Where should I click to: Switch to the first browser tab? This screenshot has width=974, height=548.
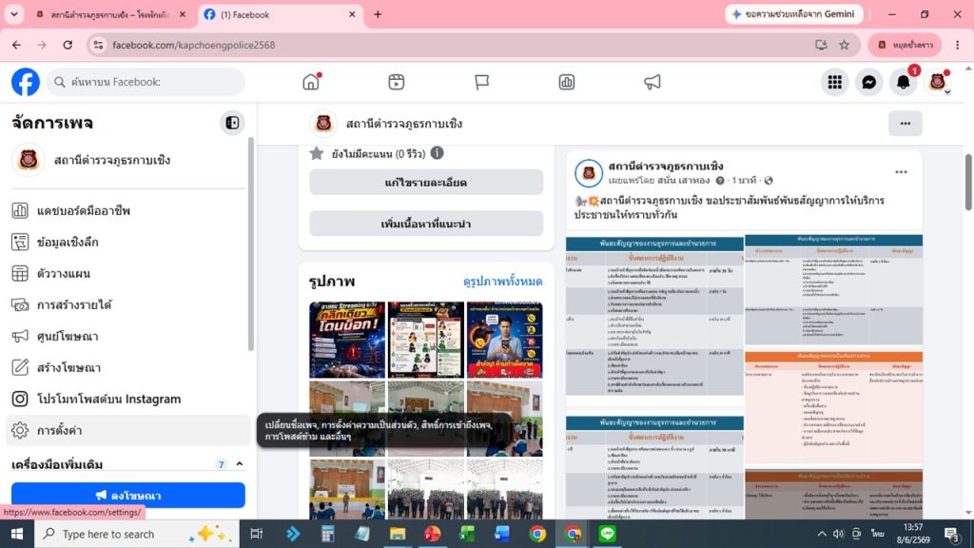(x=109, y=14)
